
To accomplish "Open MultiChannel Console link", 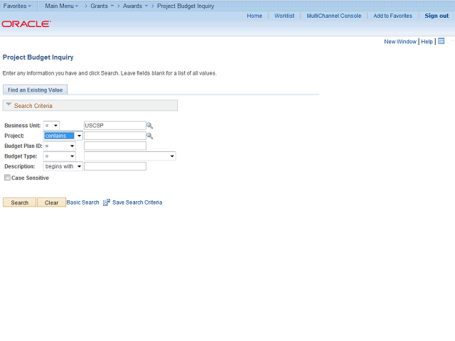I will coord(333,16).
